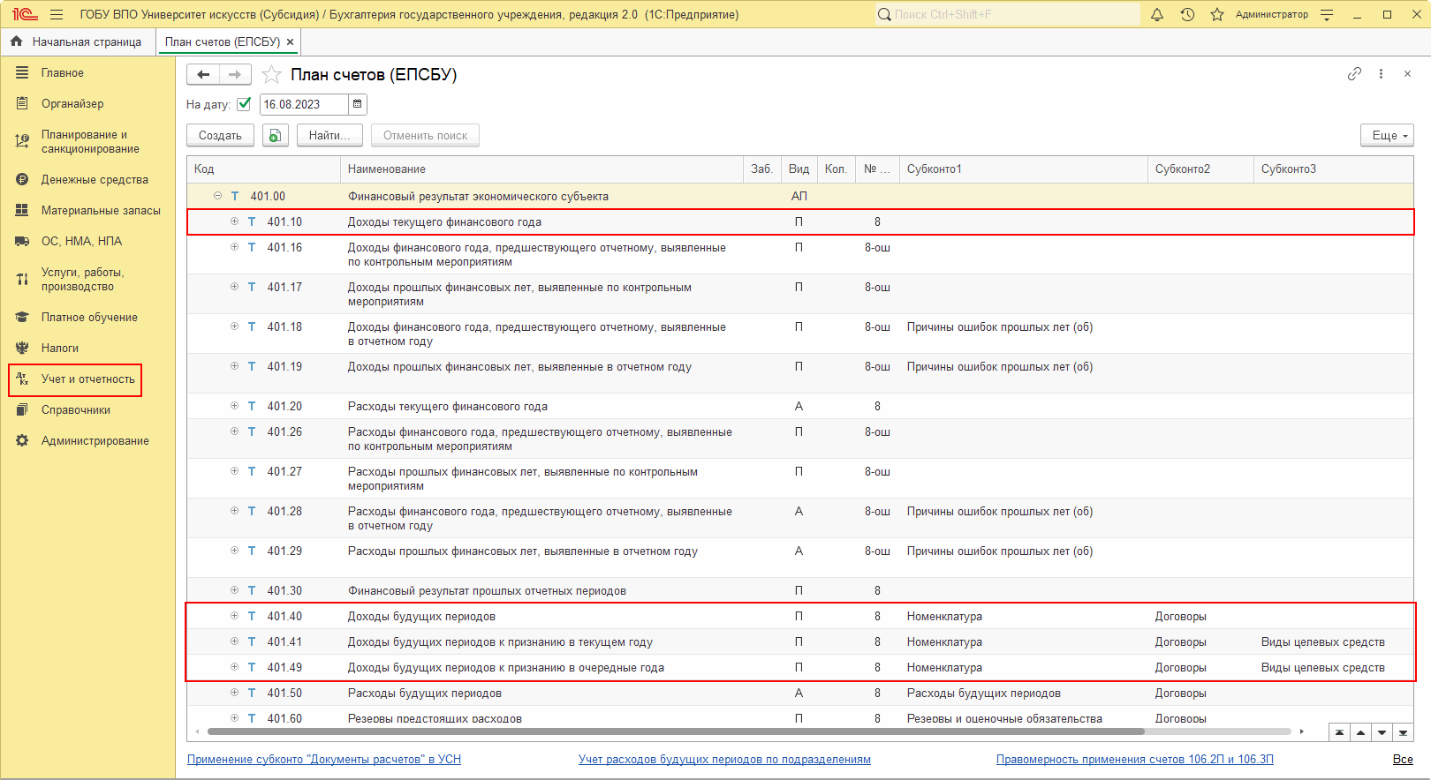Image resolution: width=1431 pixels, height=780 pixels.
Task: Expand account 401.17 node
Action: coord(234,287)
